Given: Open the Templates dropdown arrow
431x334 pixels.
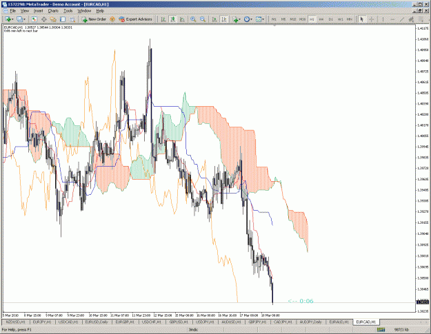Looking at the screenshot, I should [x=263, y=19].
